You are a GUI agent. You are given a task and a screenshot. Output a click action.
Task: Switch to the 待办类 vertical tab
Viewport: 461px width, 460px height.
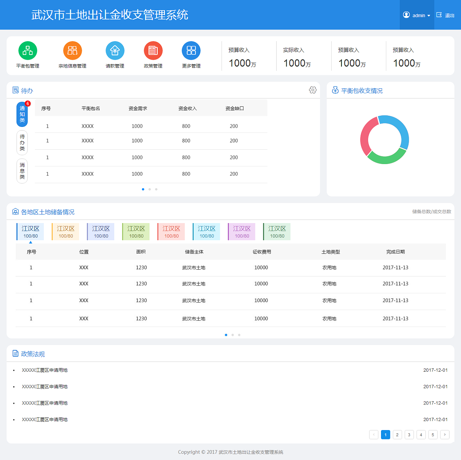click(22, 142)
